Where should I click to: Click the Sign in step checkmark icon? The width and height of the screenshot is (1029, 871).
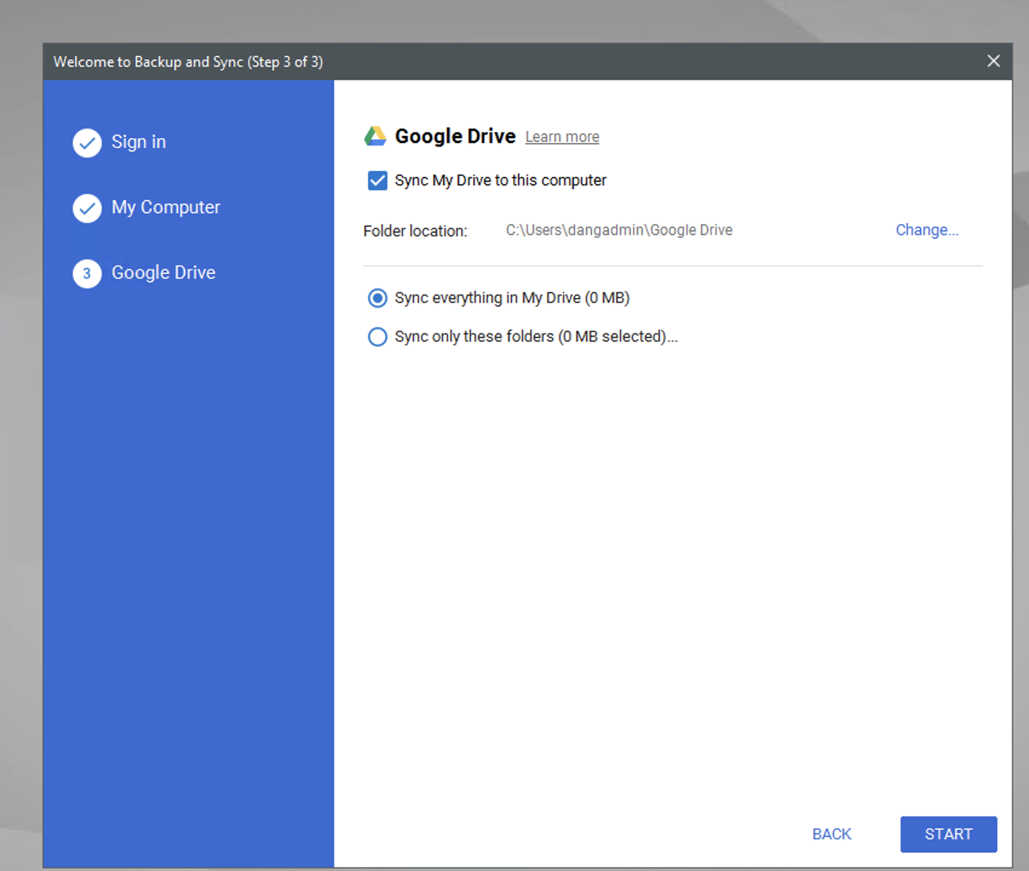(x=87, y=143)
